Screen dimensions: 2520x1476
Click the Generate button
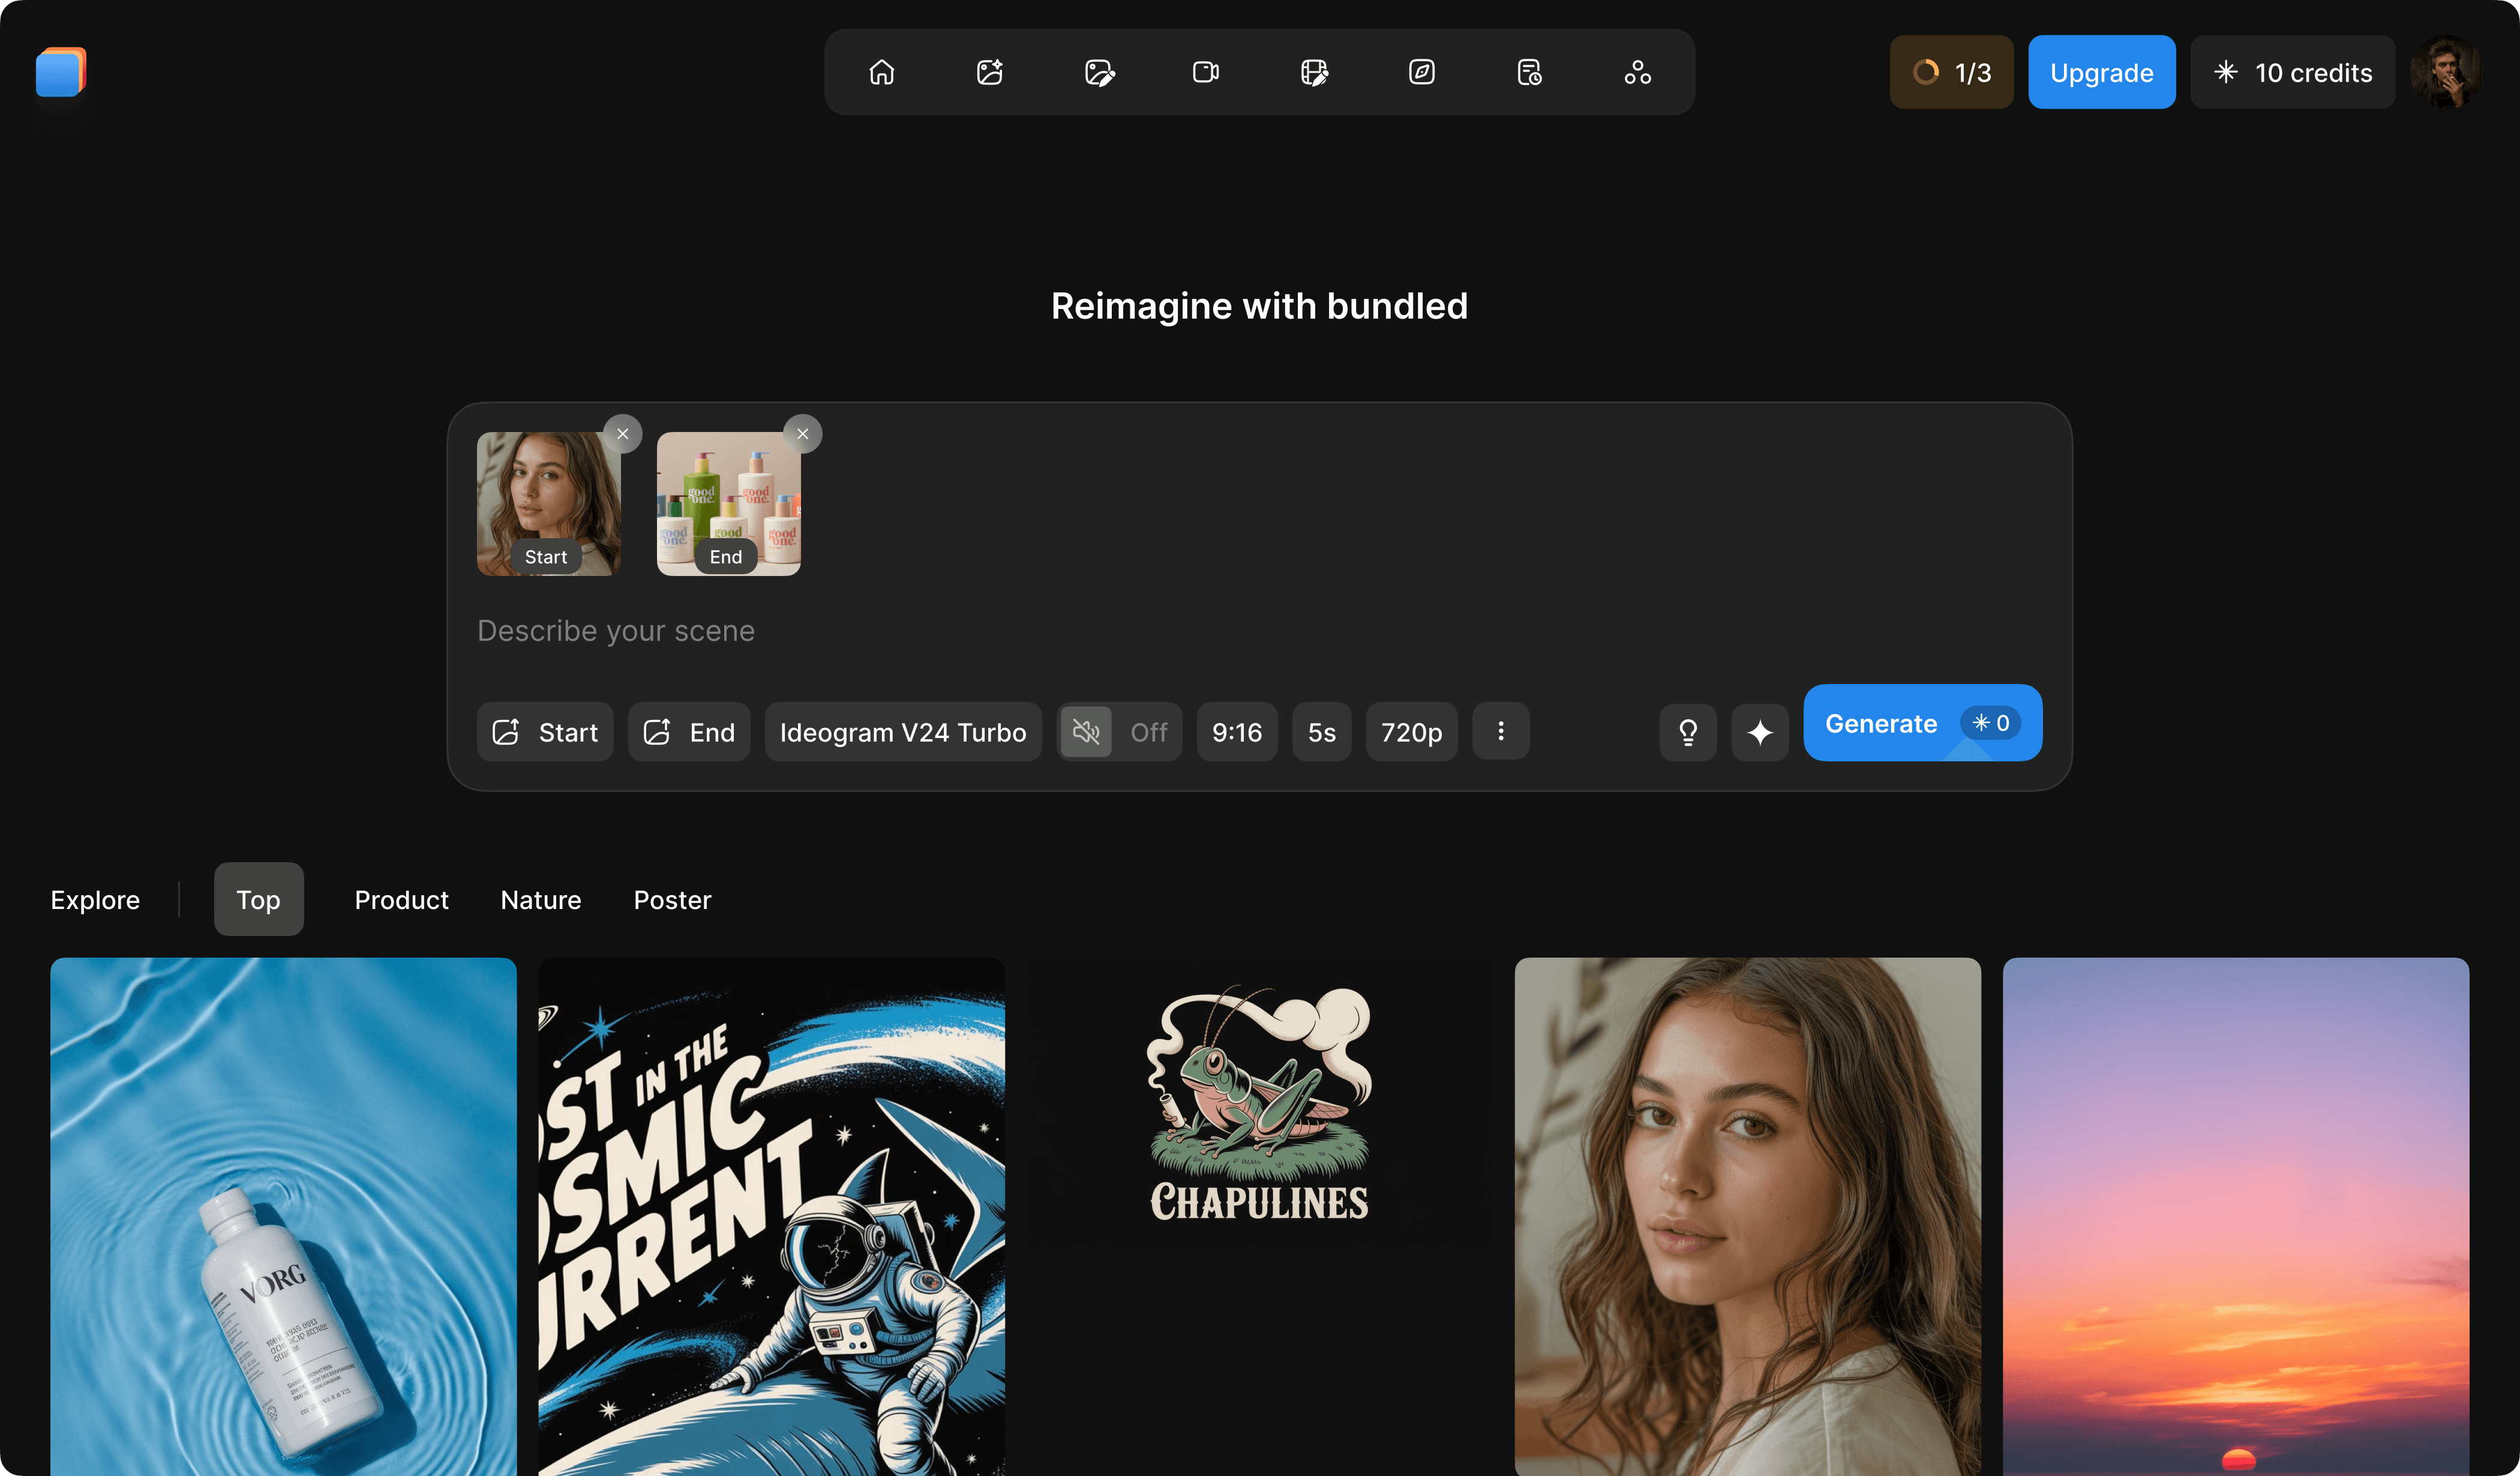(x=1922, y=723)
